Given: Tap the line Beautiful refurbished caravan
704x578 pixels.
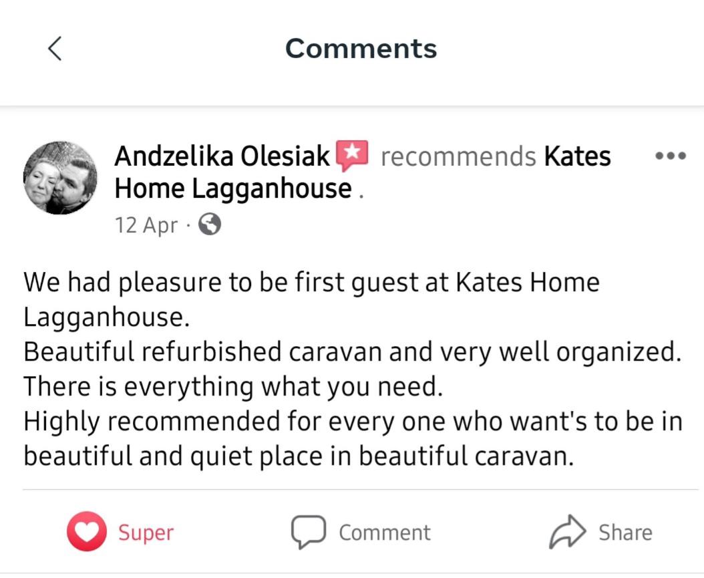Looking at the screenshot, I should (353, 351).
